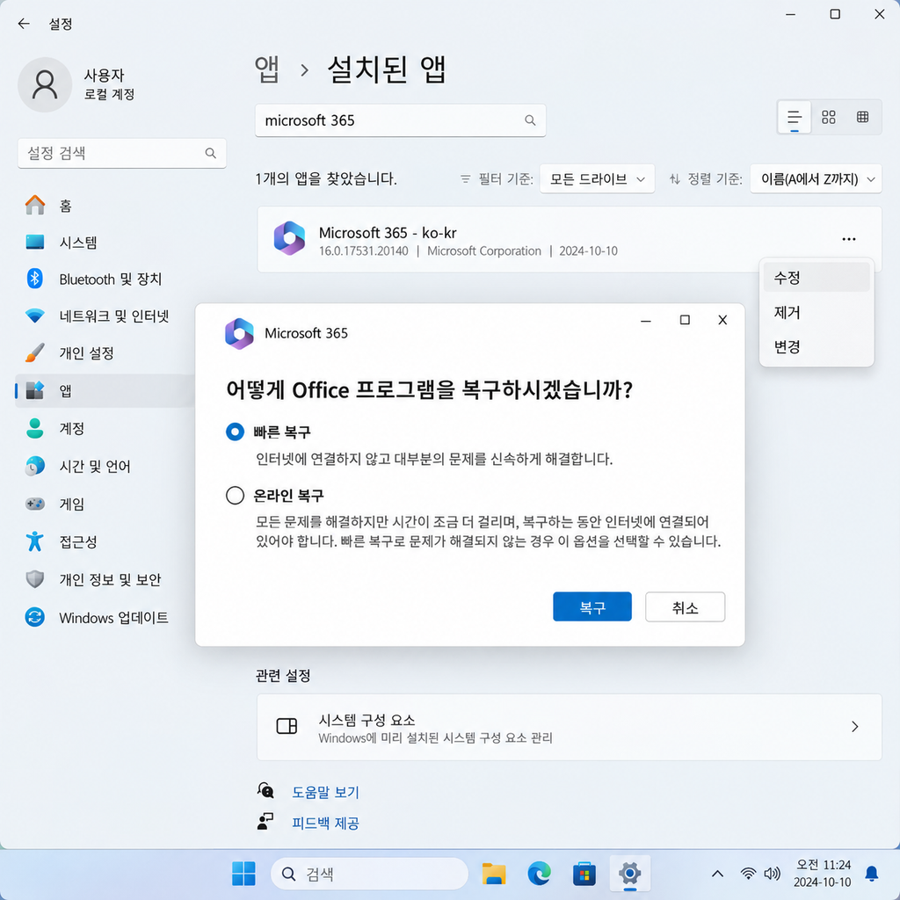Open Windows 업데이트 settings
Screen dimensions: 900x900
click(x=105, y=618)
